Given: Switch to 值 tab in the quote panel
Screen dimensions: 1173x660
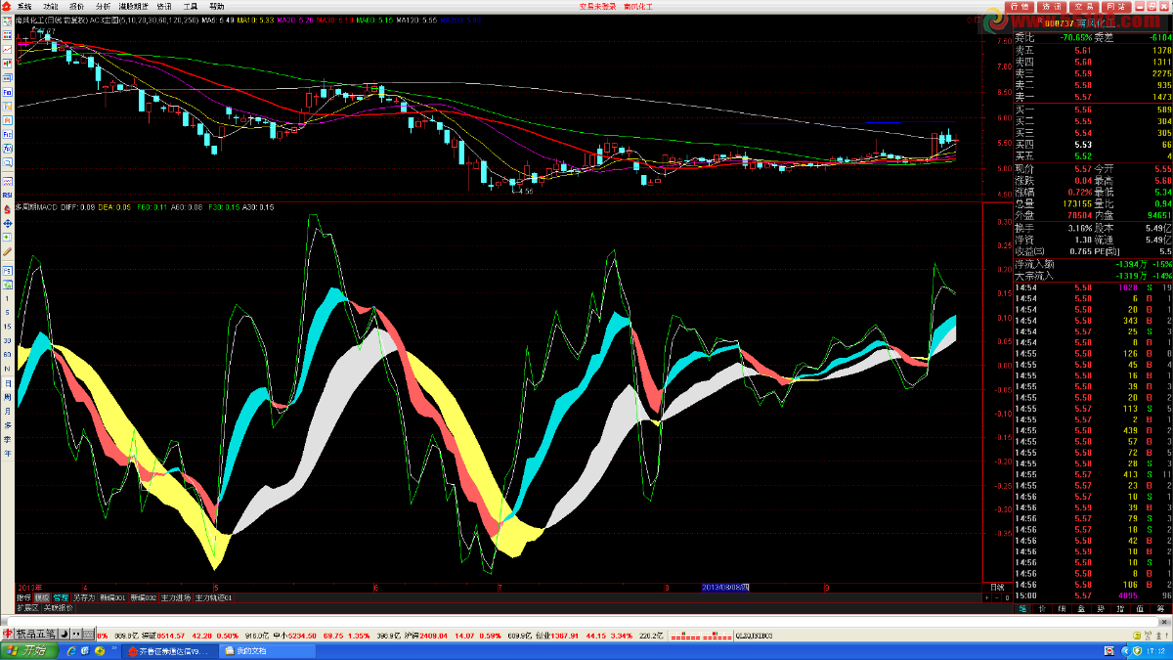Looking at the screenshot, I should 1140,608.
